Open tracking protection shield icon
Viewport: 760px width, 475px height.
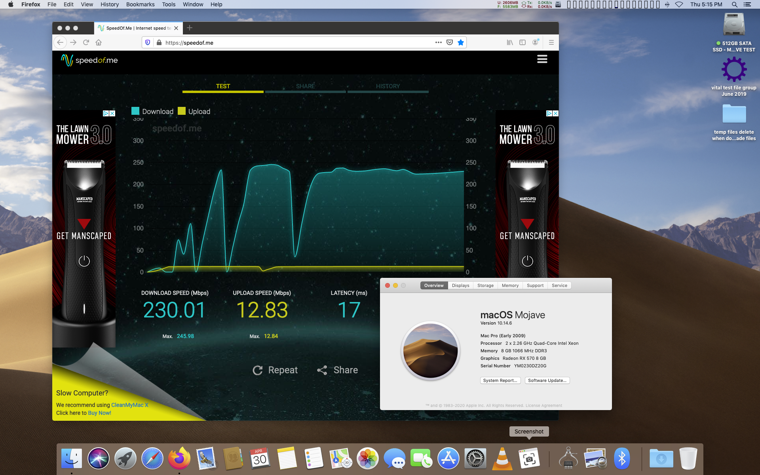(x=148, y=42)
